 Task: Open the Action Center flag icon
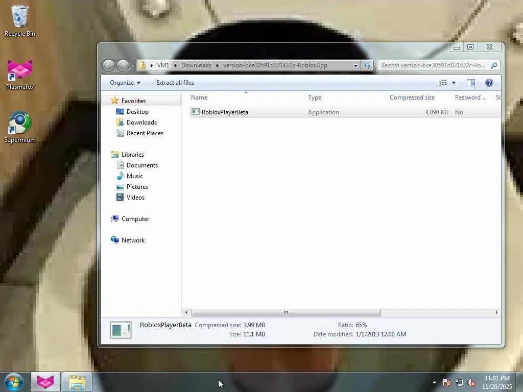click(x=447, y=382)
